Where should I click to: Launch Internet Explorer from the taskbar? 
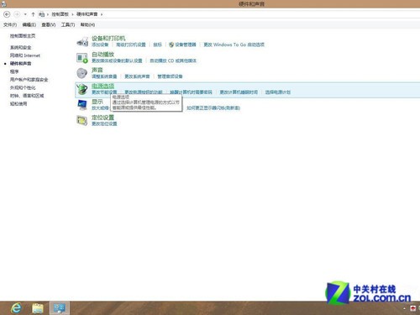tap(16, 308)
